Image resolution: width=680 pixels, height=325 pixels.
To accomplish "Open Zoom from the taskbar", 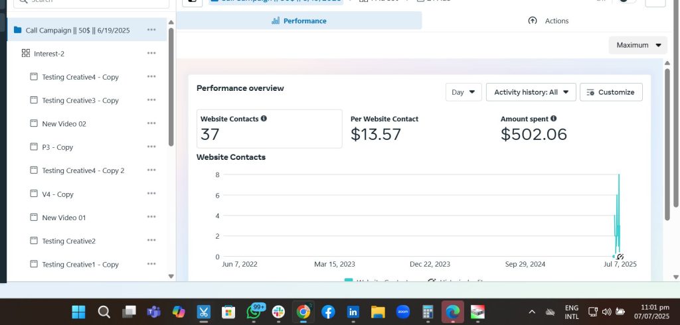I will coord(402,311).
